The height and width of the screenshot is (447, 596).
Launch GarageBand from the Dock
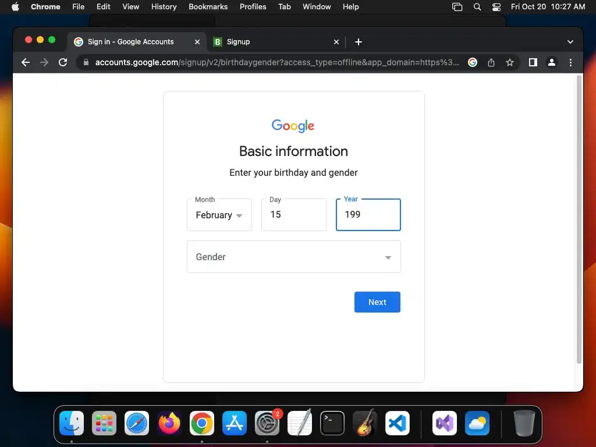(x=365, y=423)
